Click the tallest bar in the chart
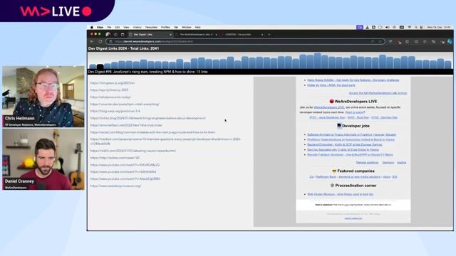This screenshot has width=456, height=256. click(317, 60)
